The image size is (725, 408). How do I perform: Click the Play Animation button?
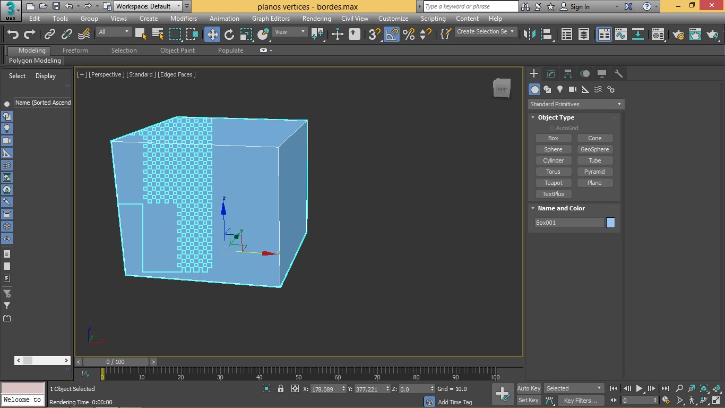pyautogui.click(x=640, y=388)
